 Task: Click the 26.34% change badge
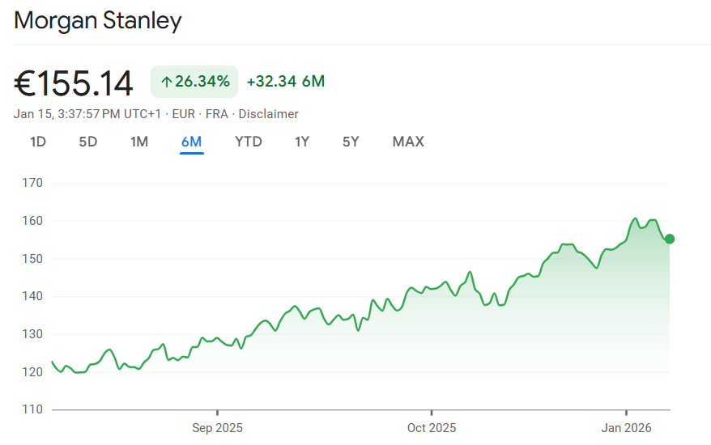(194, 81)
